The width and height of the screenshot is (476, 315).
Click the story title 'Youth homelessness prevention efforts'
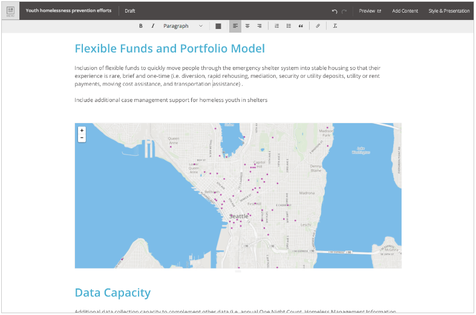point(68,11)
